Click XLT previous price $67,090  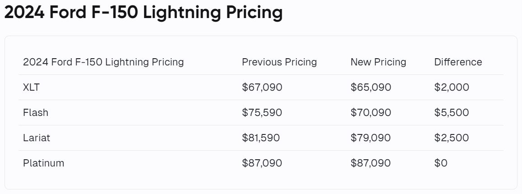click(x=262, y=87)
